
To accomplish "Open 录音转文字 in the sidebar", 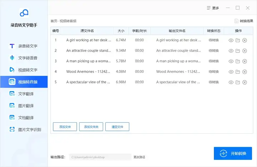I will click(24, 46).
